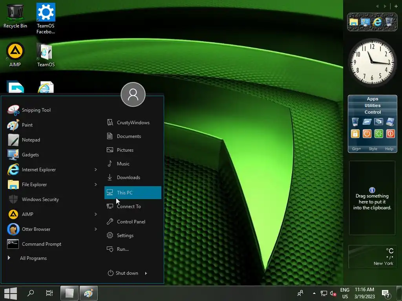Show hidden tray icons arrow
402x301 pixels.
click(314, 293)
